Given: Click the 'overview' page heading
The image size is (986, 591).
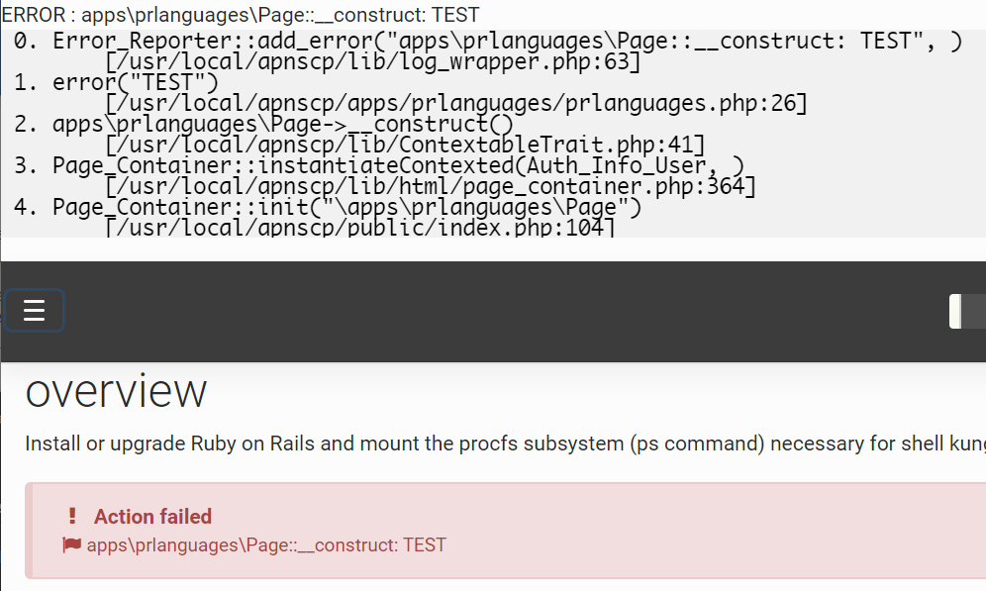Looking at the screenshot, I should point(116,391).
